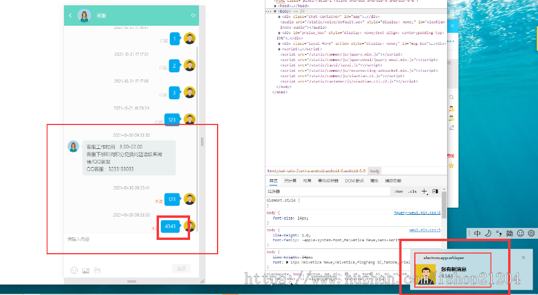Toggle the :hov element state panel

tap(399, 191)
